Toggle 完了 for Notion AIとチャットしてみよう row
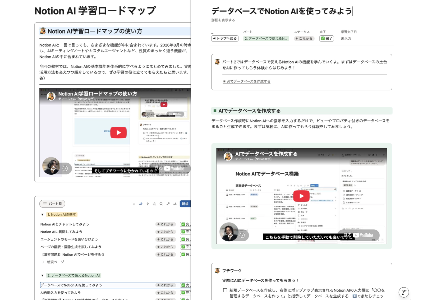The image size is (423, 300). 185,224
